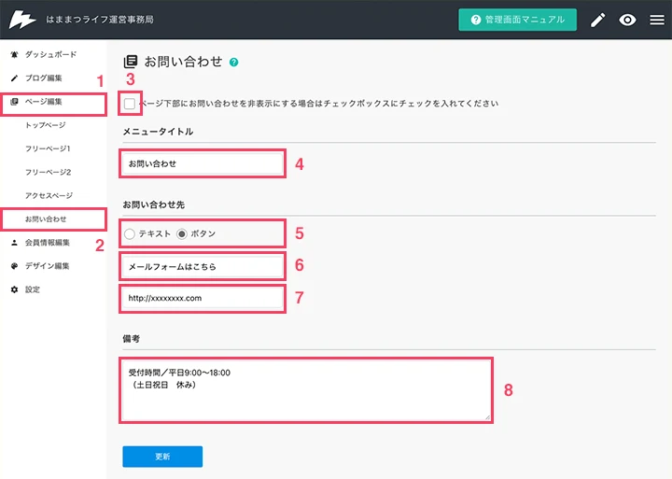
Task: Check the hide-contact-section checkbox
Action: click(x=130, y=104)
